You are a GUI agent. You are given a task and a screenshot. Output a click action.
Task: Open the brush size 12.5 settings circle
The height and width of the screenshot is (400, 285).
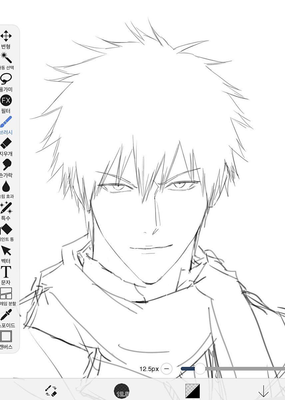pyautogui.click(x=122, y=391)
